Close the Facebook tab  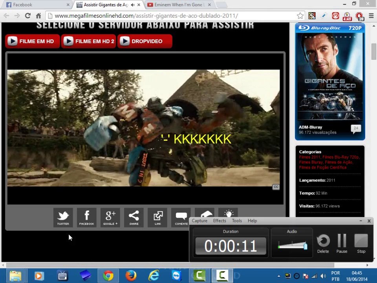pyautogui.click(x=68, y=5)
